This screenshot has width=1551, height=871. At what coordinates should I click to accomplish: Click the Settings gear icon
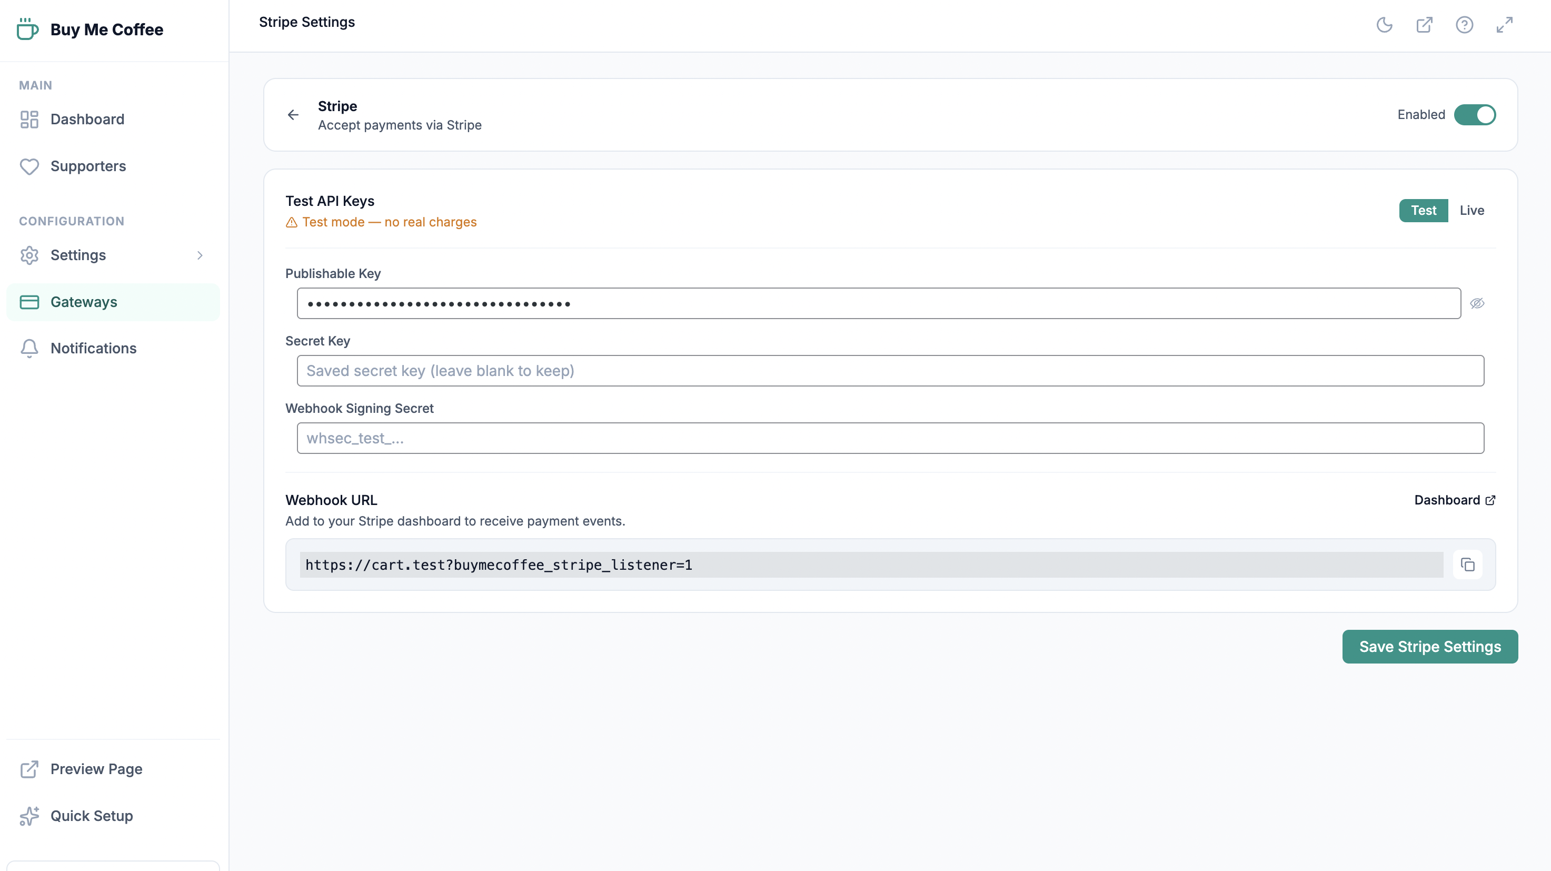point(29,255)
